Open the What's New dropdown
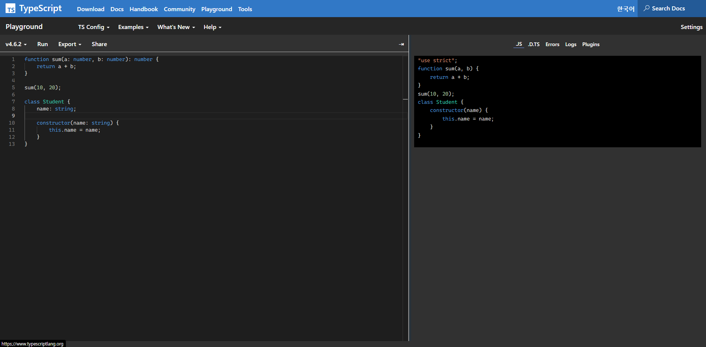Viewport: 706px width, 347px height. [176, 27]
